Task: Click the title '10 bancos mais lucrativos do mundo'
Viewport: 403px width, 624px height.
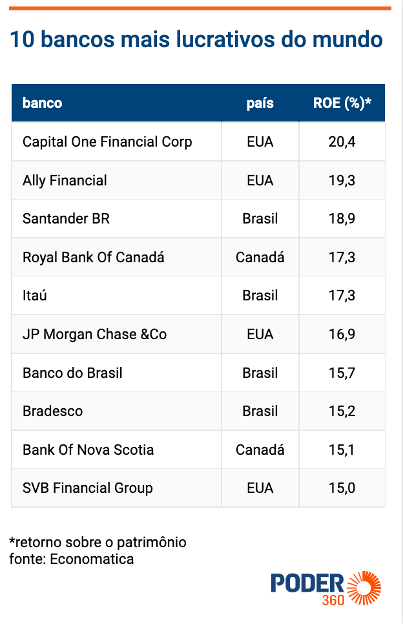Action: [196, 39]
